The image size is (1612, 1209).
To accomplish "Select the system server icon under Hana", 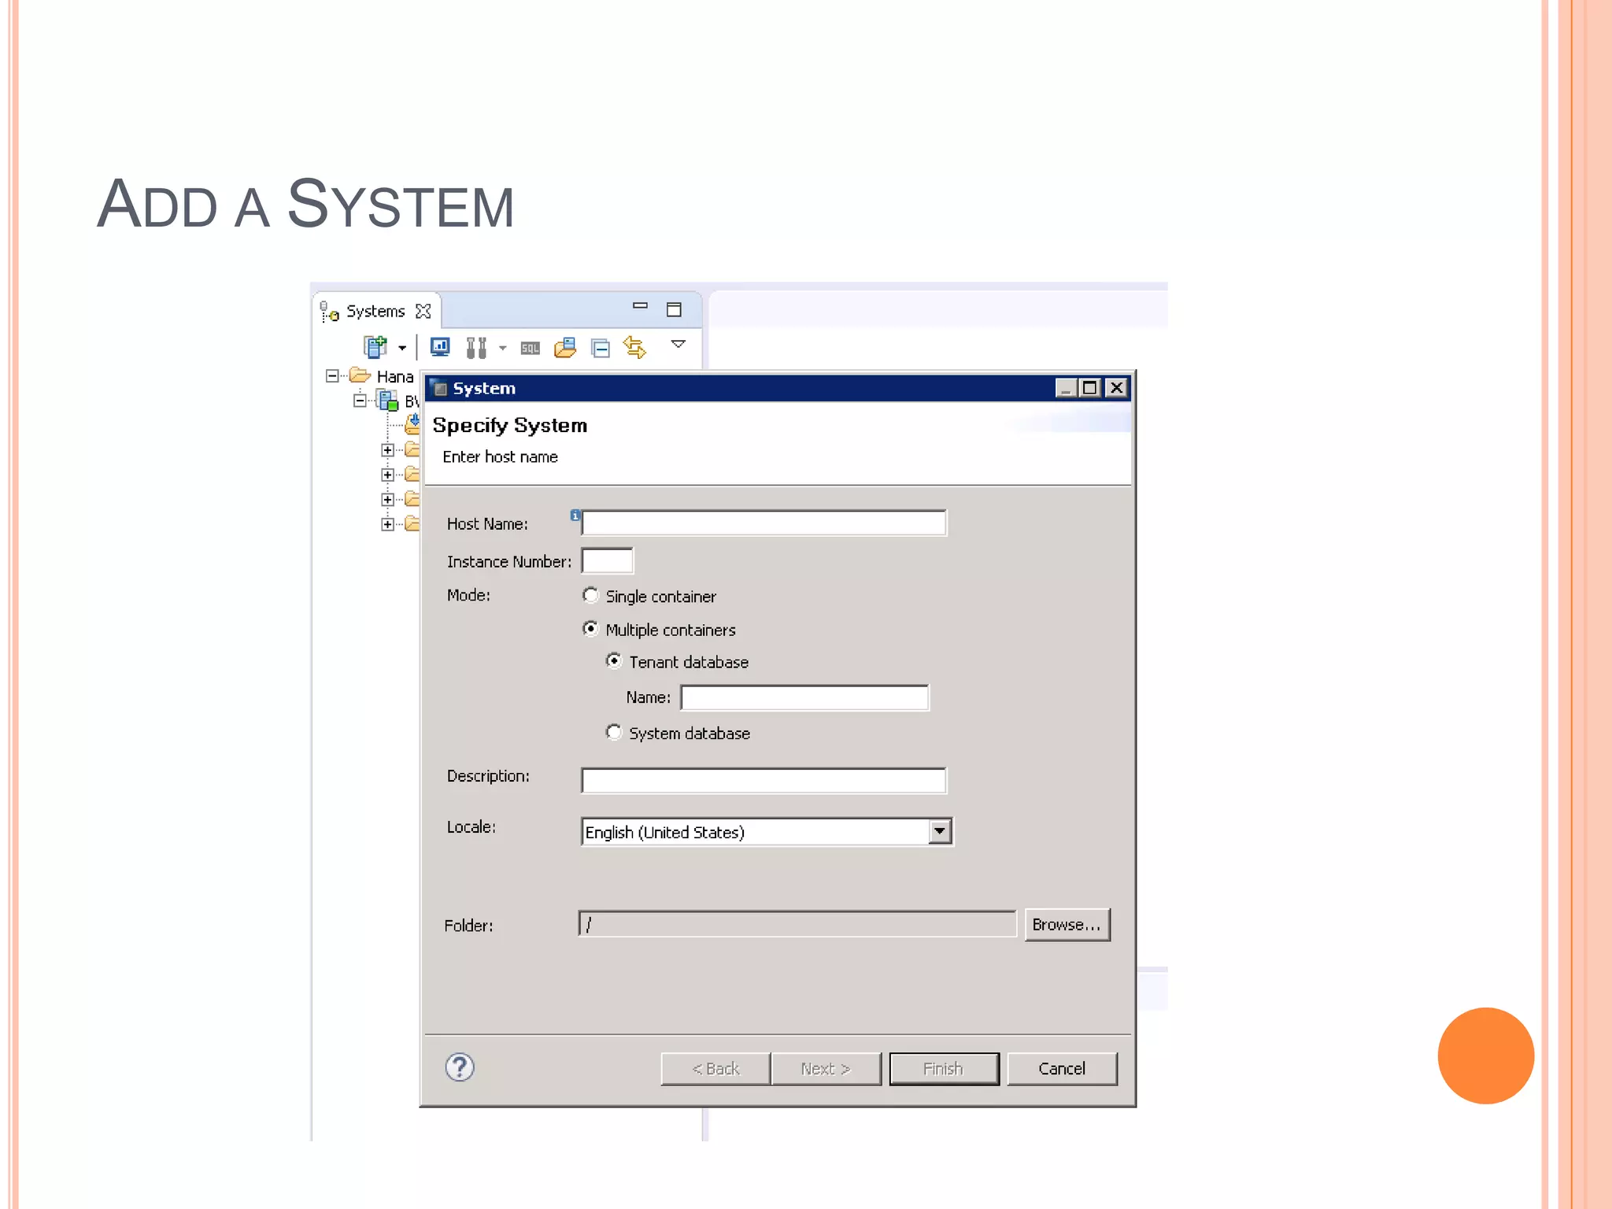I will (388, 401).
